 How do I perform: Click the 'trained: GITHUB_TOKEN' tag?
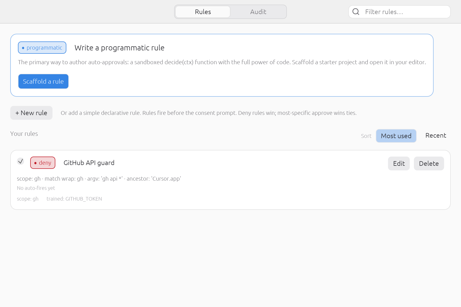[x=74, y=199]
